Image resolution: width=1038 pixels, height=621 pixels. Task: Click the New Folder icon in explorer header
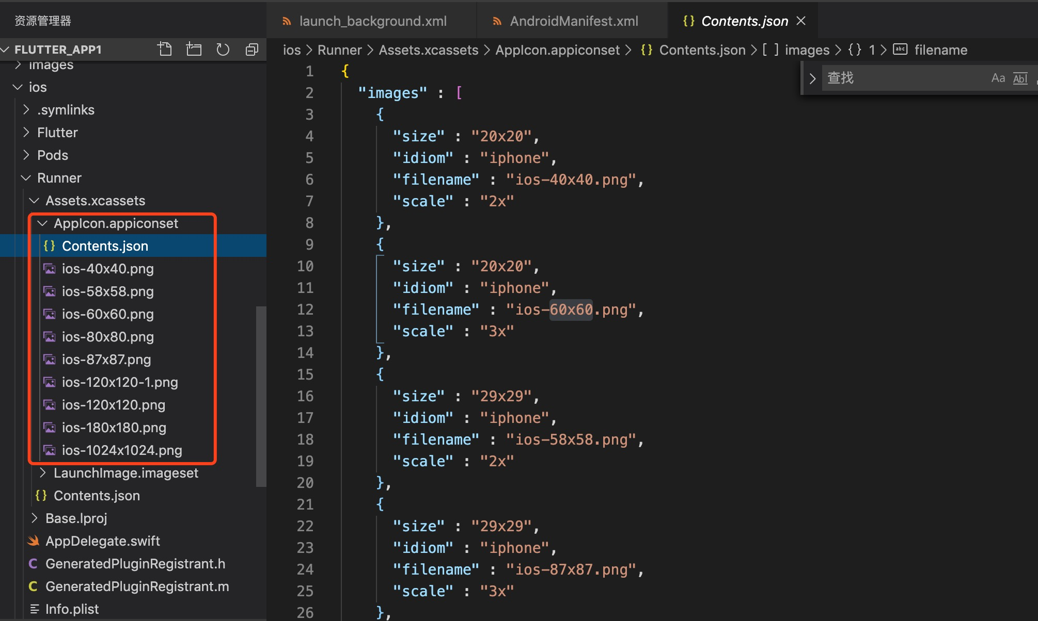(x=194, y=49)
